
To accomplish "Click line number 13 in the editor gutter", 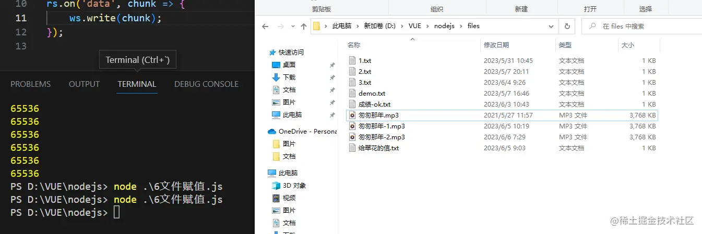I will (21, 46).
